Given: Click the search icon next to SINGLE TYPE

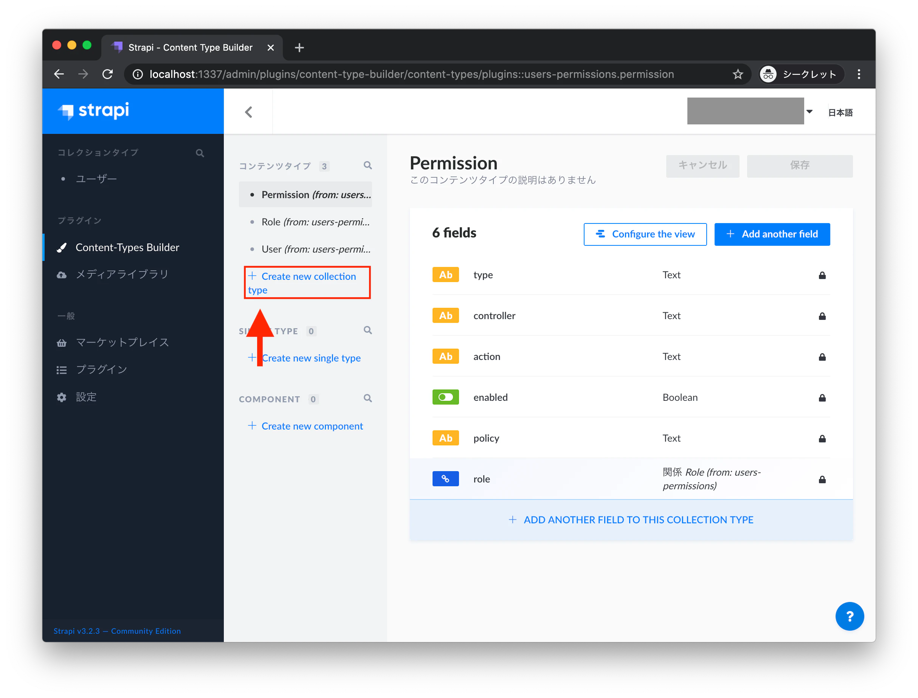Looking at the screenshot, I should [x=368, y=330].
